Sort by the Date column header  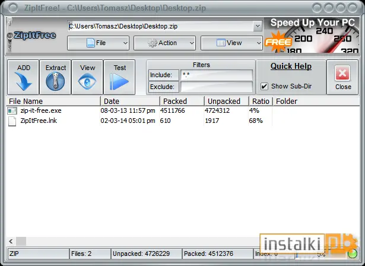(131, 102)
